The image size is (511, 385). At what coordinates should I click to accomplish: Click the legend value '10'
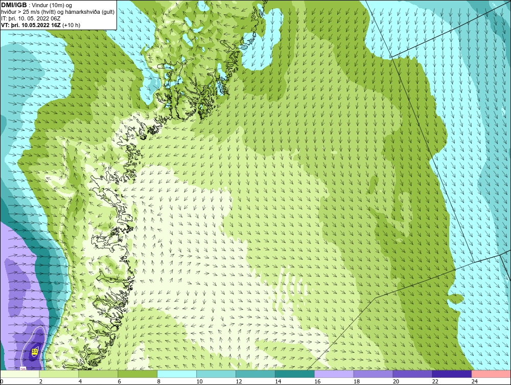199,381
